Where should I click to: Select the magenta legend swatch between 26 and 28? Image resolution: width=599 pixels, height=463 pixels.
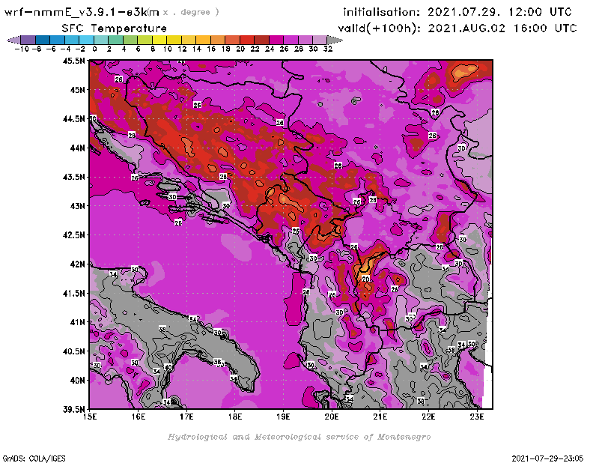[x=291, y=39]
